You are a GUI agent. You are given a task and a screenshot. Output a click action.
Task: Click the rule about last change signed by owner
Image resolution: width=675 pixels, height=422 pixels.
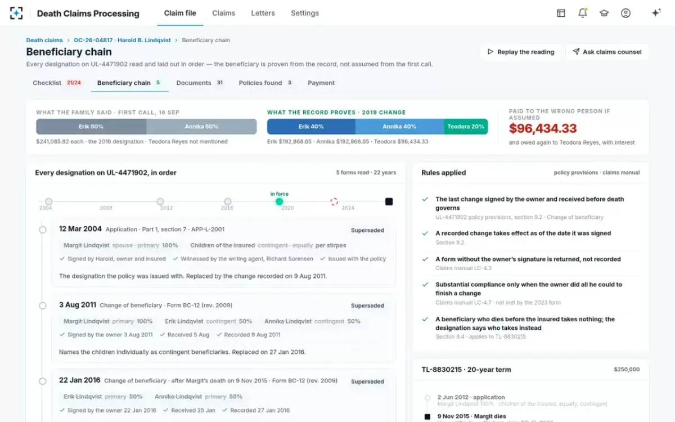click(532, 208)
